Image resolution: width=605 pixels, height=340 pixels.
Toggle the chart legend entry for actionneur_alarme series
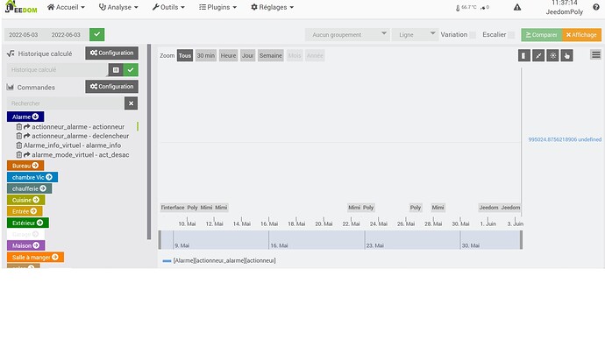tap(219, 260)
